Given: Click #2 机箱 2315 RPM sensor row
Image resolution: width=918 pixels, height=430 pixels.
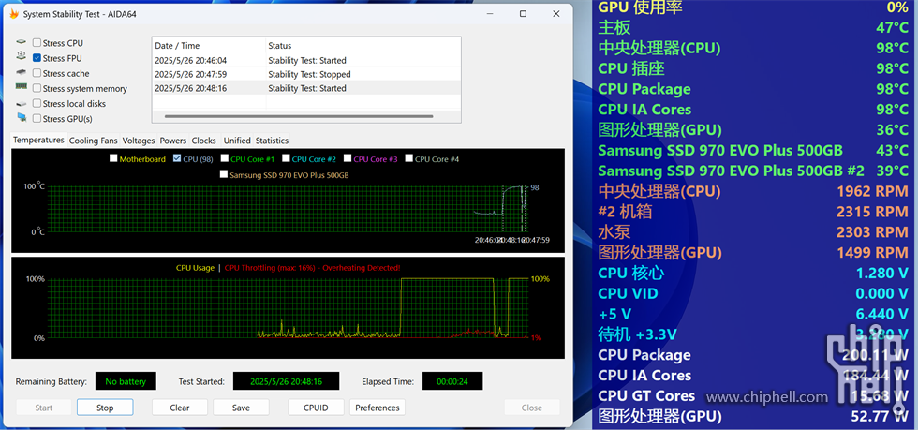Looking at the screenshot, I should [x=753, y=212].
